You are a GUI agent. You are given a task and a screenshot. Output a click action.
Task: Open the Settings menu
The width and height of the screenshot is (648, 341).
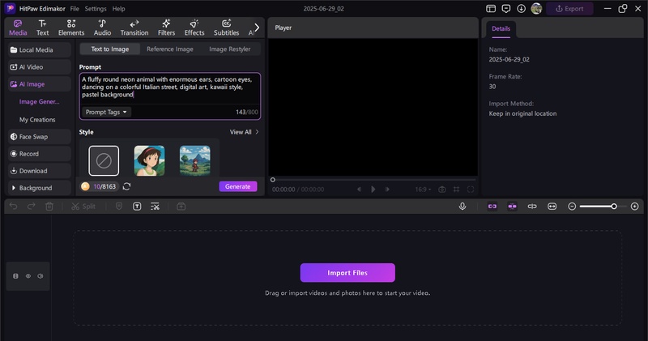[x=96, y=8]
